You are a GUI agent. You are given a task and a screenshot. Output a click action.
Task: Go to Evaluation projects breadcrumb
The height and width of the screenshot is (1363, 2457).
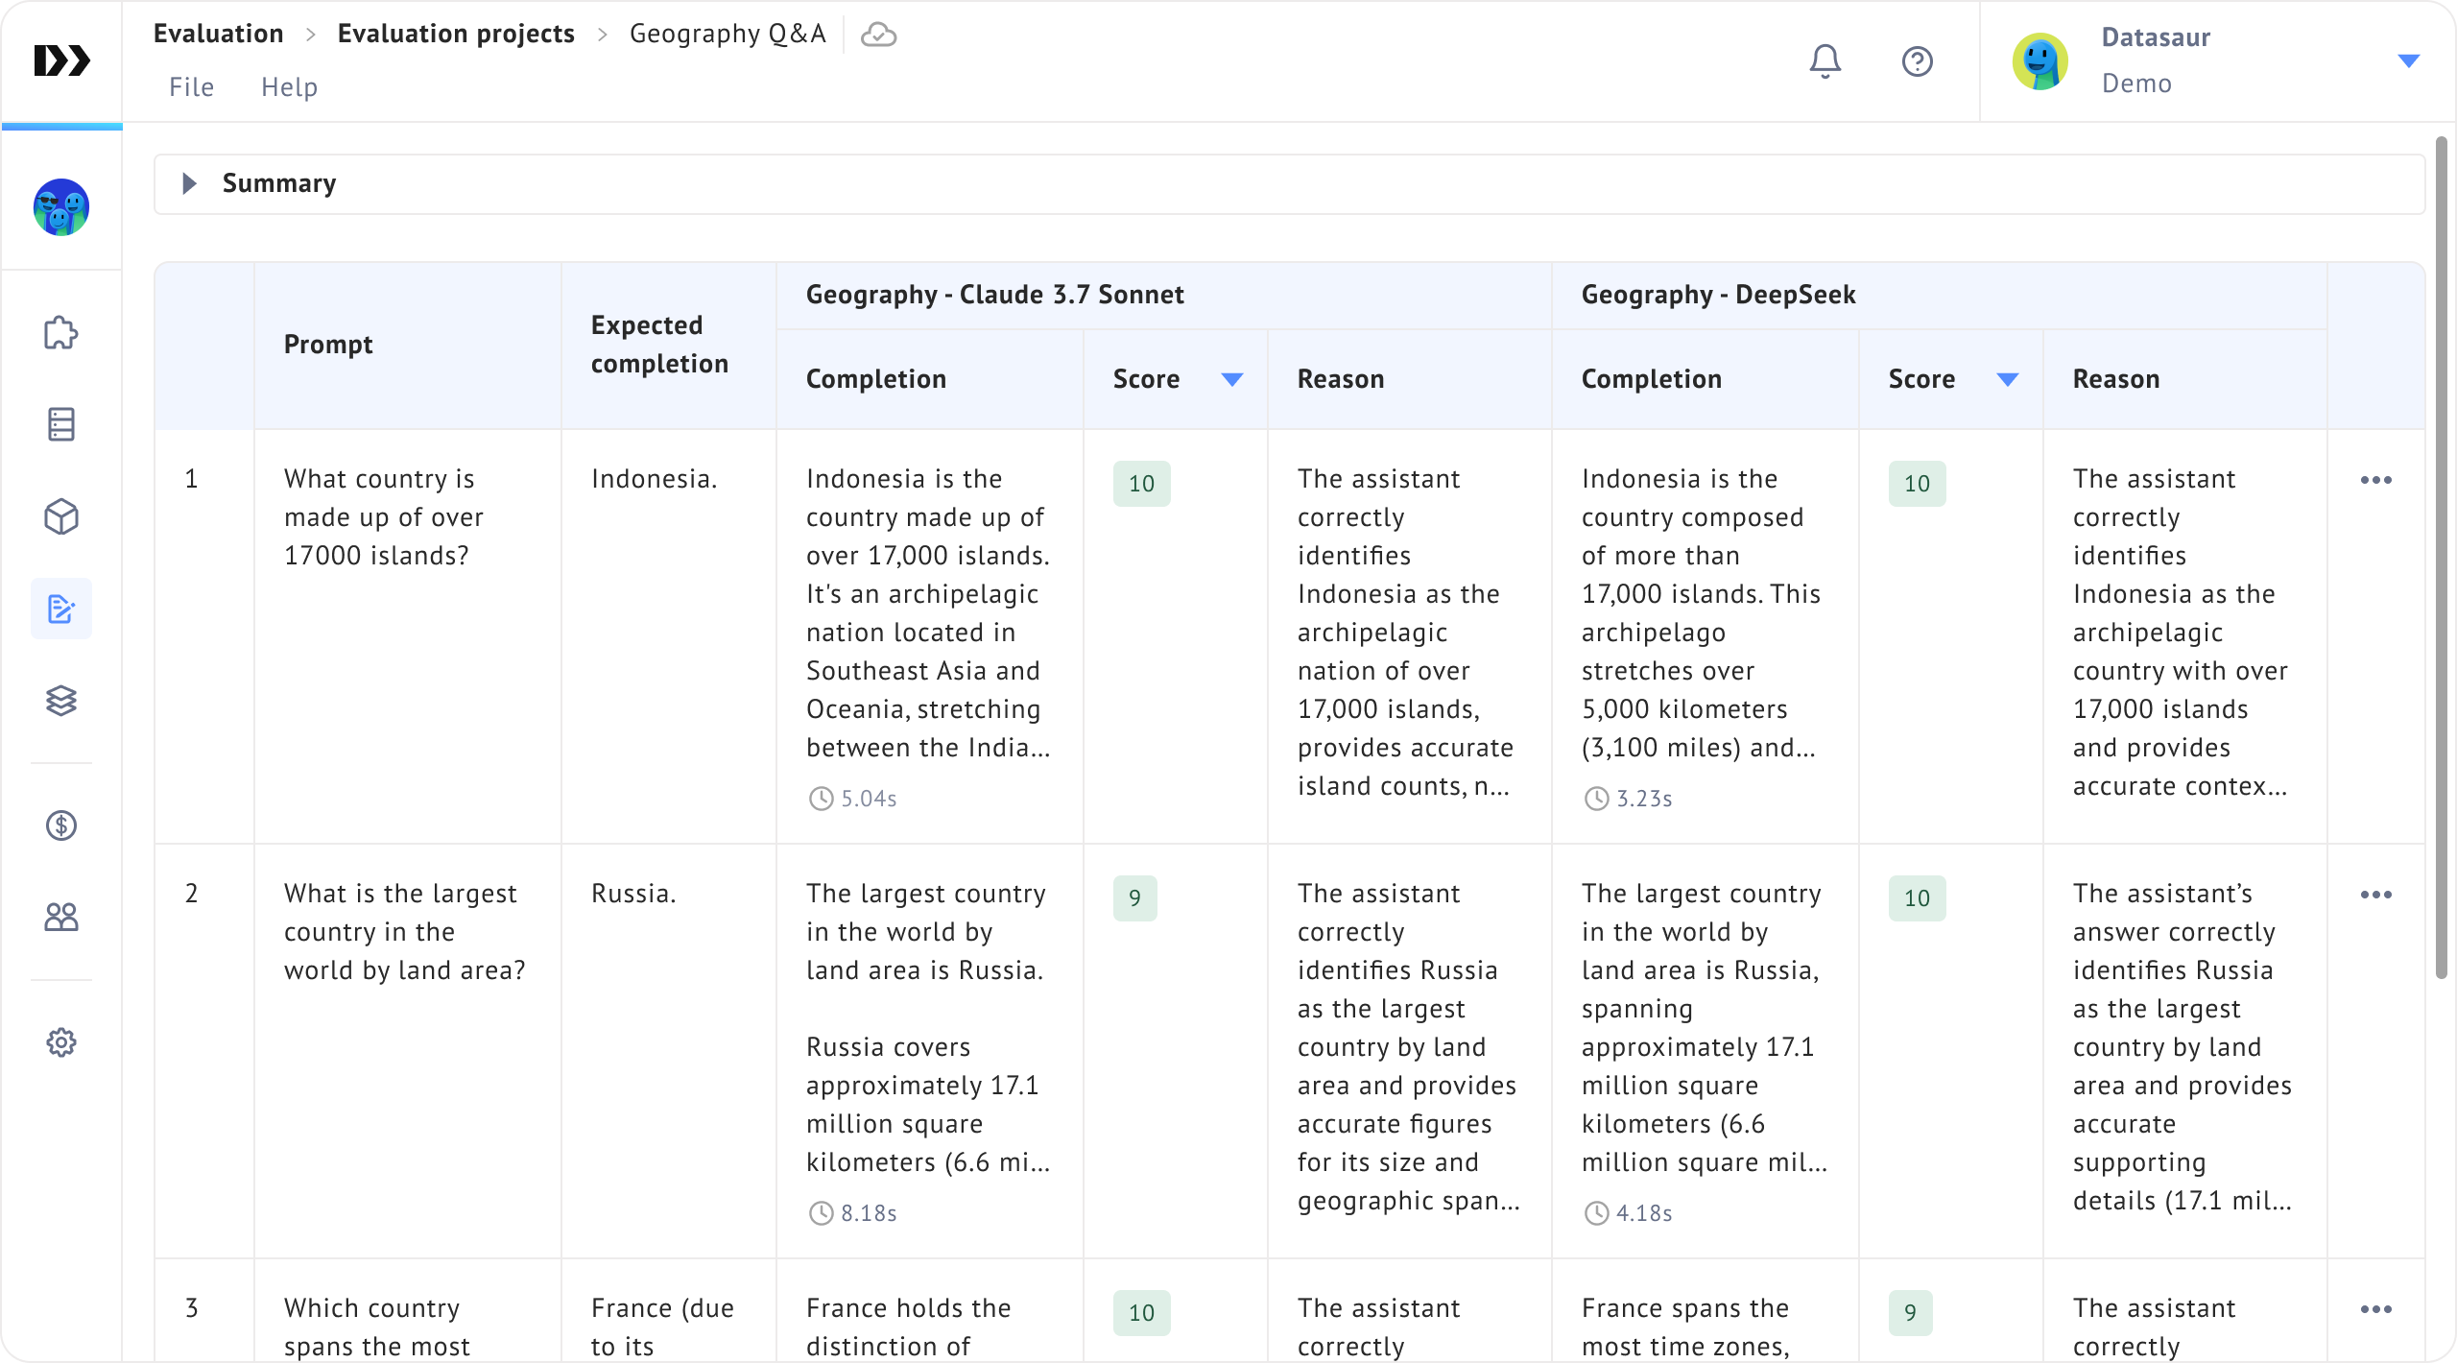(456, 34)
